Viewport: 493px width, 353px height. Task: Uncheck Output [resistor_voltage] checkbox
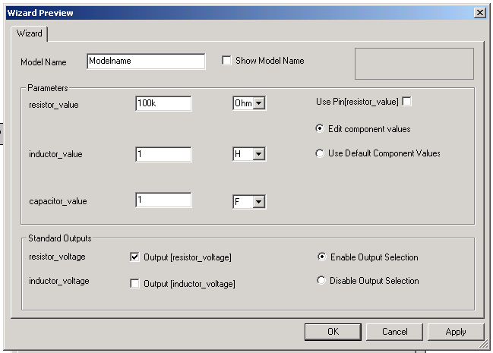tap(135, 257)
